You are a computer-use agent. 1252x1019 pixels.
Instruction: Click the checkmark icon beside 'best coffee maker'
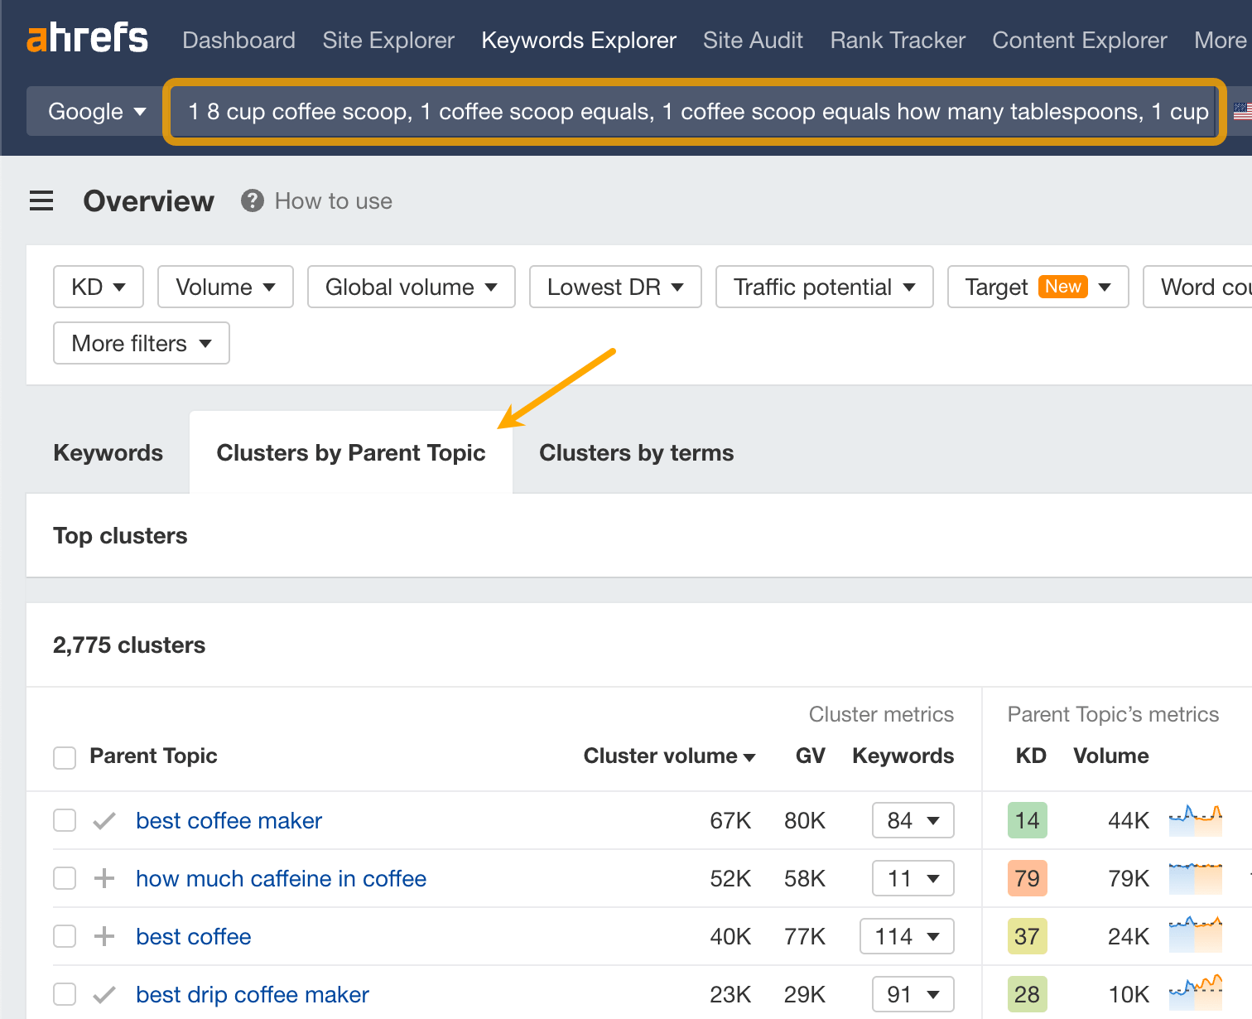[104, 820]
